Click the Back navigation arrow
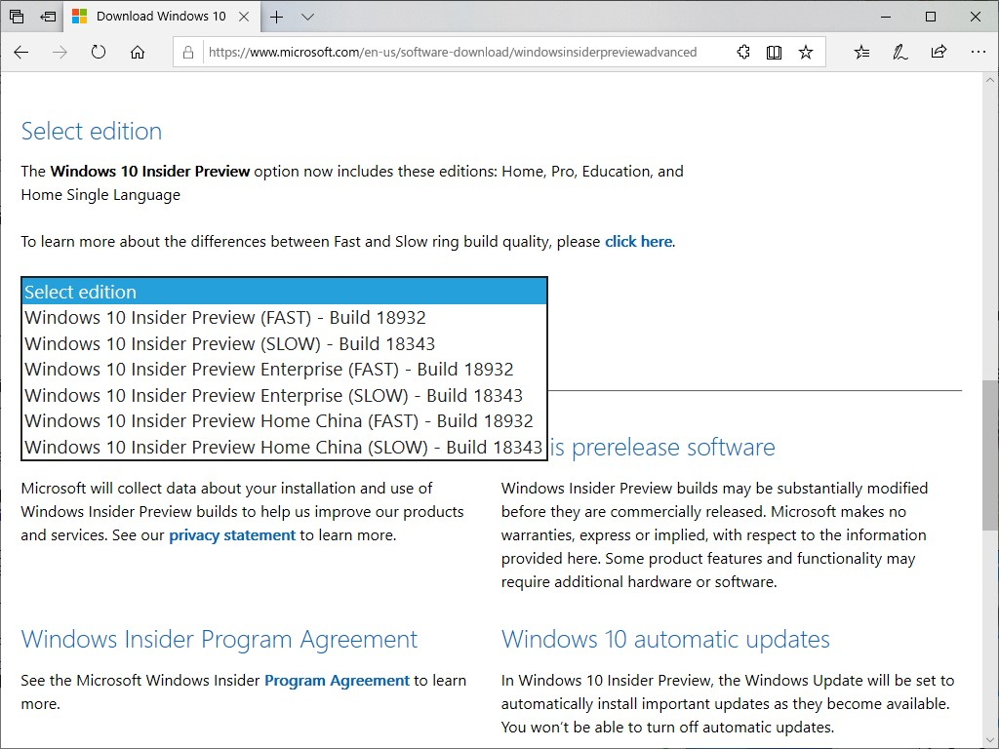Viewport: 999px width, 749px height. point(20,53)
